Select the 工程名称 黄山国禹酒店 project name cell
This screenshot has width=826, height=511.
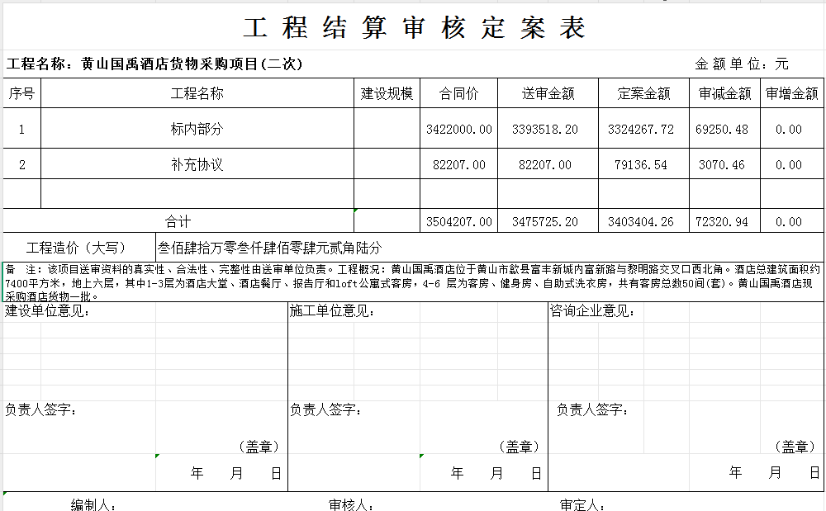point(155,64)
